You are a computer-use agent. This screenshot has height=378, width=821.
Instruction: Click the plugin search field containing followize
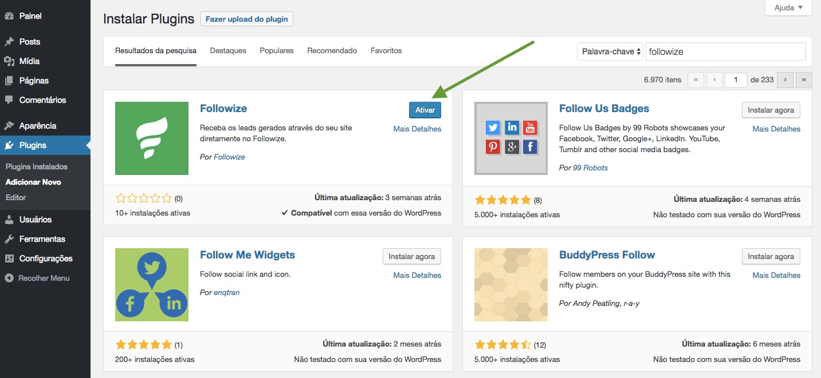tap(726, 51)
